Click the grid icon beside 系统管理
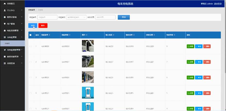 (5, 63)
